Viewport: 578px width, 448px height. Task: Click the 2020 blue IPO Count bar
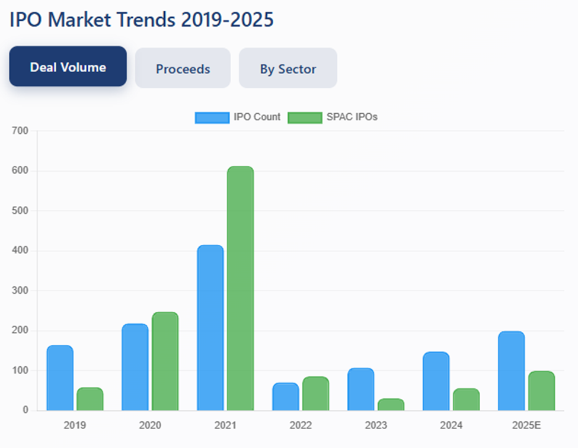(x=135, y=367)
